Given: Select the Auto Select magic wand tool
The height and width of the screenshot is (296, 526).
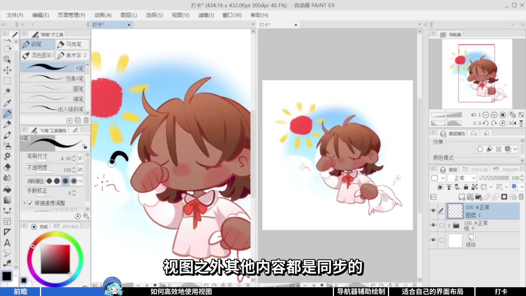Looking at the screenshot, I should (x=7, y=91).
